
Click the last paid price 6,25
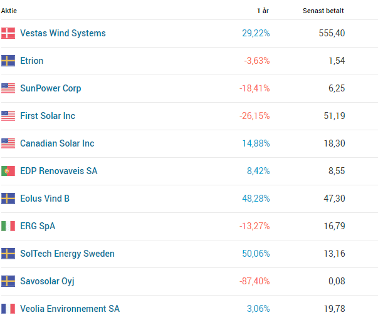pyautogui.click(x=337, y=88)
